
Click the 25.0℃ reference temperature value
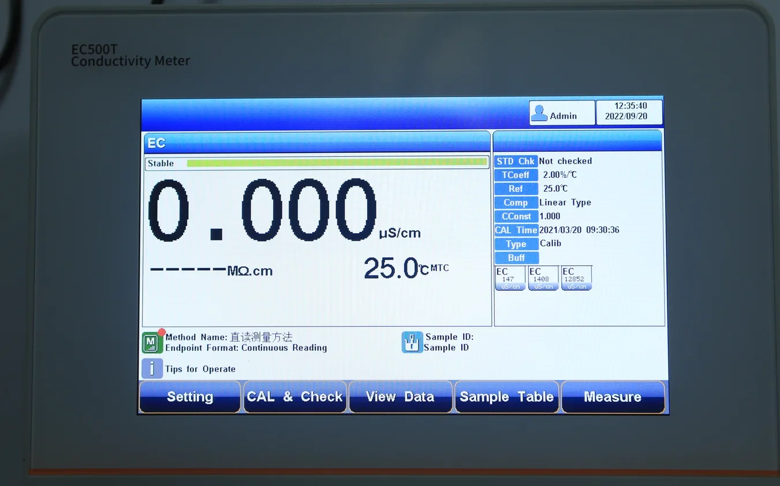click(555, 189)
